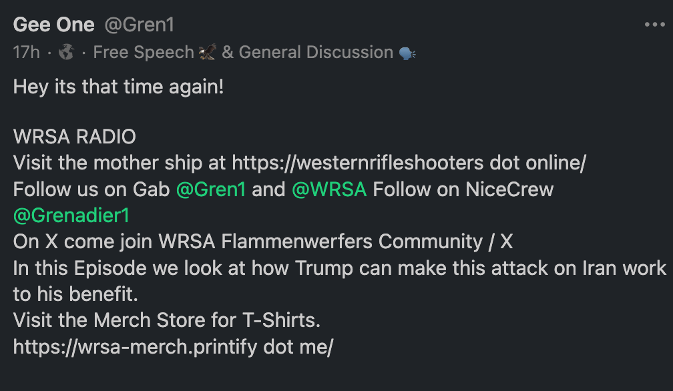Click the eagle emoji beside Free Speech
This screenshot has width=673, height=391.
(x=207, y=52)
